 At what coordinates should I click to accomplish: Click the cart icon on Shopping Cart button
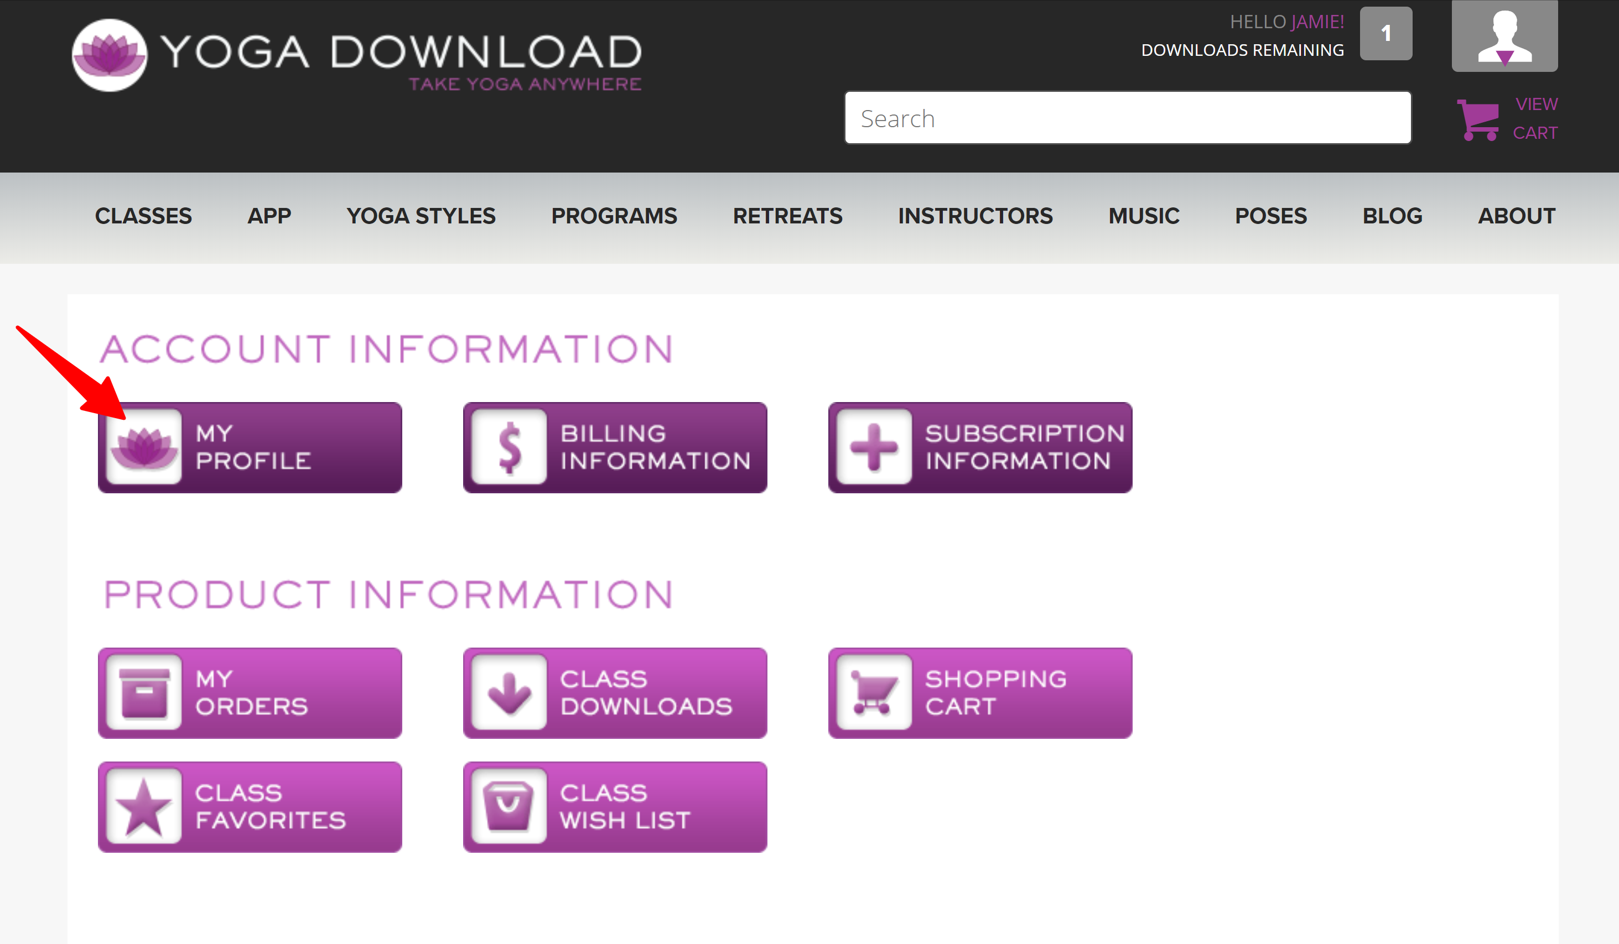coord(874,692)
